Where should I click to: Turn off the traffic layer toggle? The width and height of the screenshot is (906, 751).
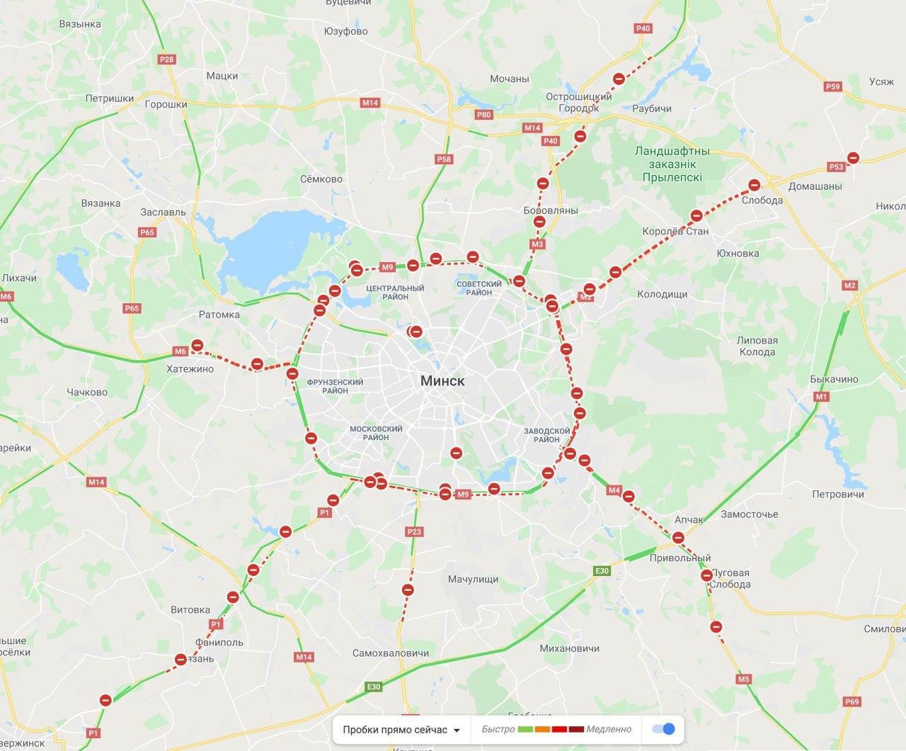[663, 729]
